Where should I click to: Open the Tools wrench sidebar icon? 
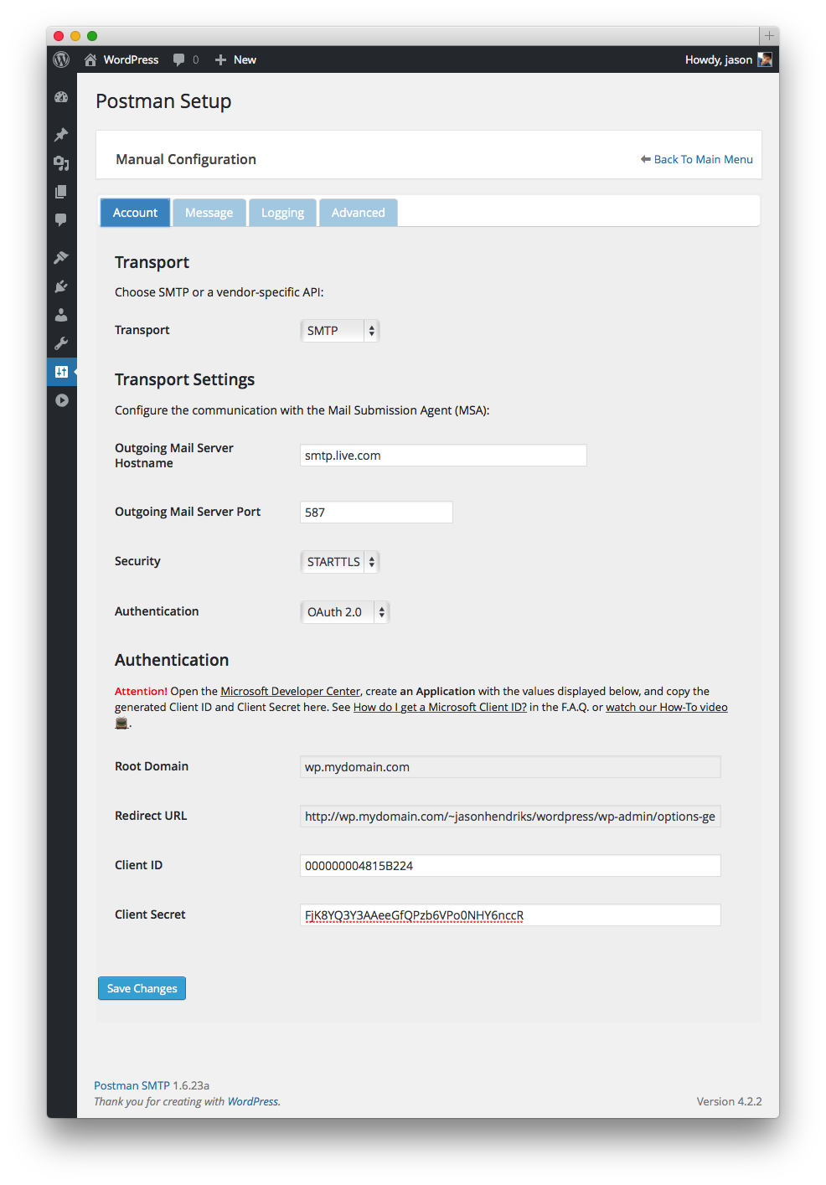coord(61,343)
